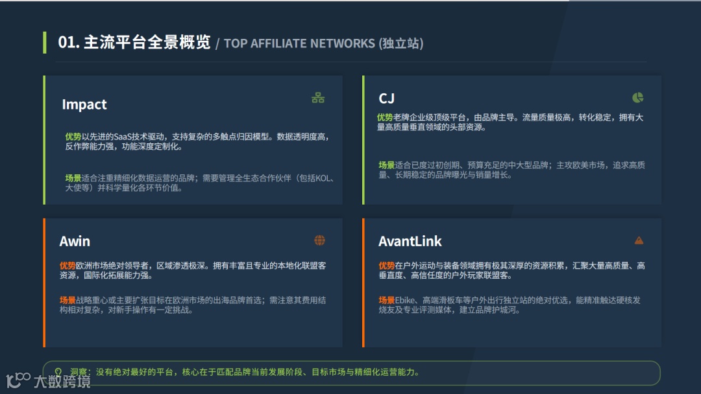Click the Impact card heading

coord(84,104)
